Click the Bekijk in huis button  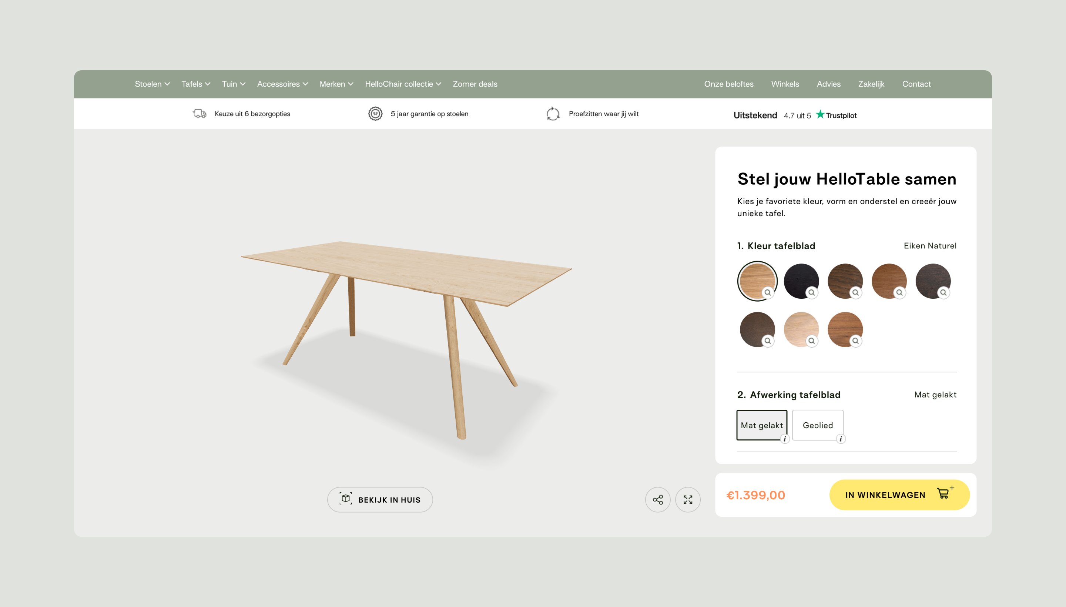pos(380,499)
